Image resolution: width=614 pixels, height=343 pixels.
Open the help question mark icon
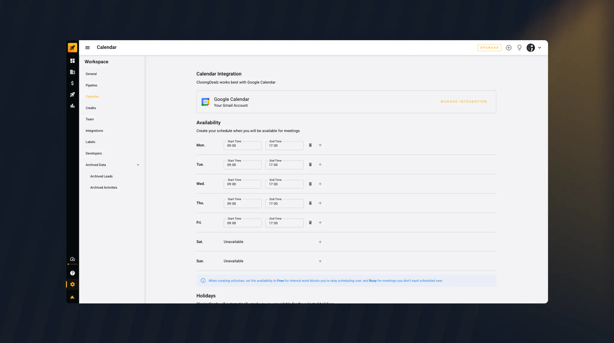[x=72, y=273]
